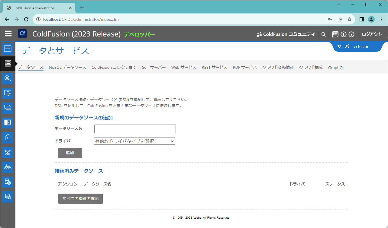Screen dimensions: 388x228
Task: Click the 接続済みデータソース heading
Action: coord(79,171)
